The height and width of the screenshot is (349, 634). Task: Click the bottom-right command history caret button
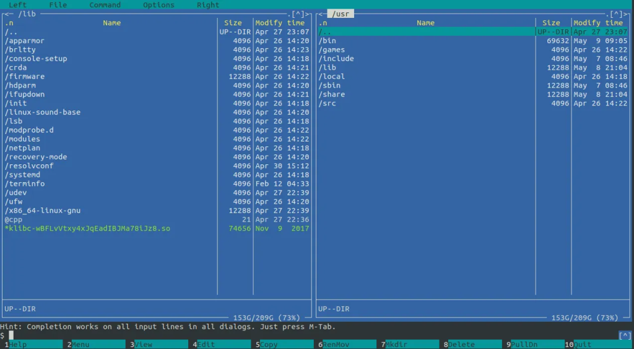(x=625, y=335)
